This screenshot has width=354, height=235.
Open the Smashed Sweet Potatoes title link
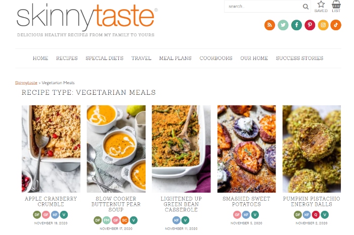(246, 201)
